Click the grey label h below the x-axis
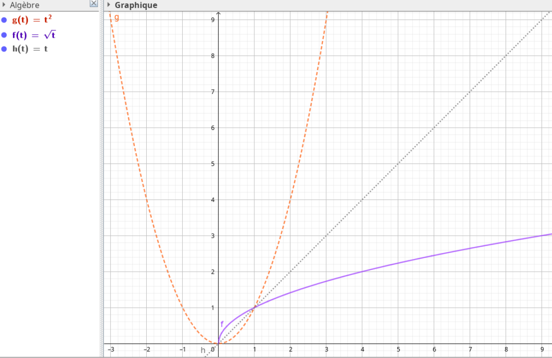This screenshot has width=552, height=358. pyautogui.click(x=203, y=350)
